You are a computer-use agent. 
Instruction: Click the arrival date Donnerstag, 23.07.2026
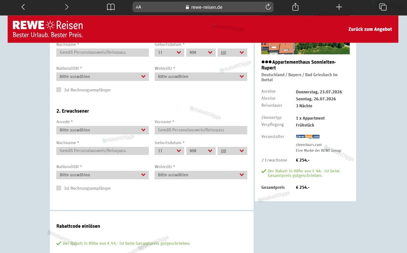[319, 92]
